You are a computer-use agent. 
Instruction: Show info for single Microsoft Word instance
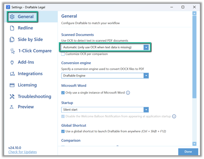(x=128, y=93)
